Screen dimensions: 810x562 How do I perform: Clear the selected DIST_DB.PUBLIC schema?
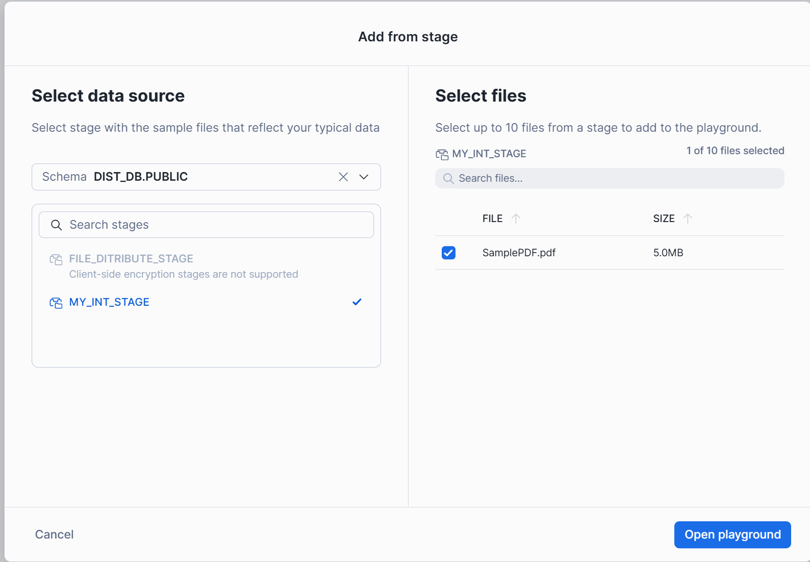click(343, 177)
